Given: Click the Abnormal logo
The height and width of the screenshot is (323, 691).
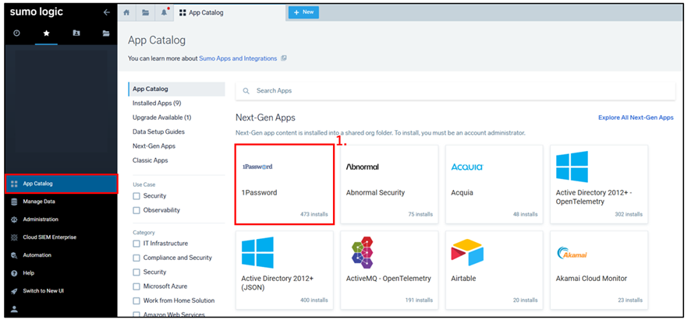Looking at the screenshot, I should pyautogui.click(x=362, y=167).
